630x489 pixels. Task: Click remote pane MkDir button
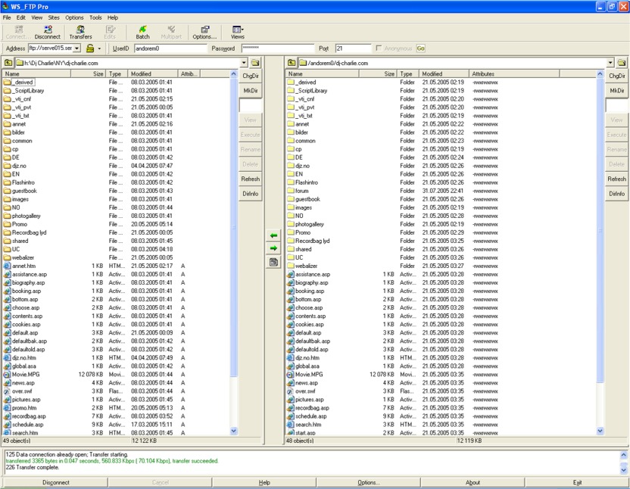(616, 91)
